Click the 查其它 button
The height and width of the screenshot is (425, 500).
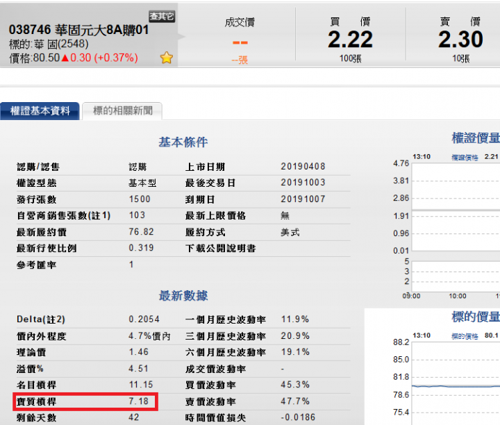tap(162, 16)
